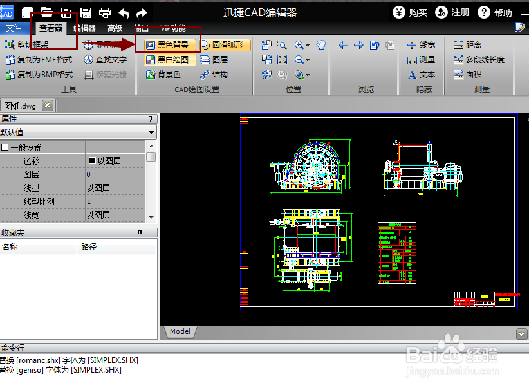Click the fit to window icon
This screenshot has width=529, height=390.
pos(282,60)
